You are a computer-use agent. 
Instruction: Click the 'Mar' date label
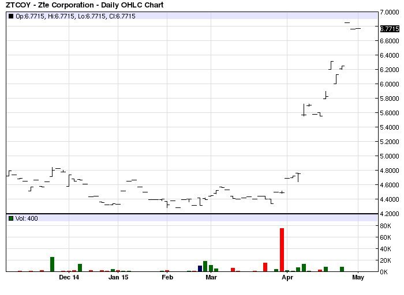(211, 277)
